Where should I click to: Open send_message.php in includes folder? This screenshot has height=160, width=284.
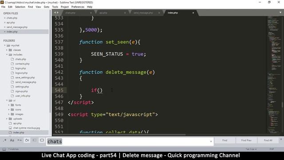point(26,82)
